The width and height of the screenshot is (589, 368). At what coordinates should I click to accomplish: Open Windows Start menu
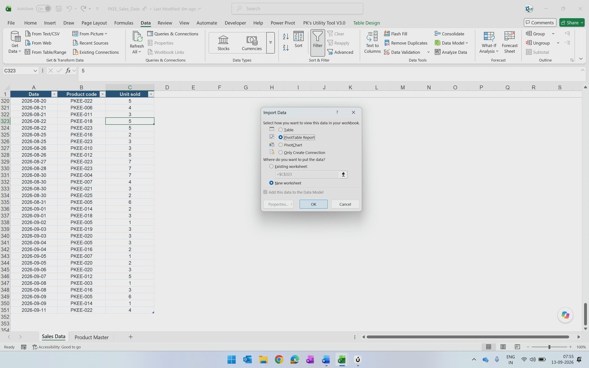coord(232,360)
